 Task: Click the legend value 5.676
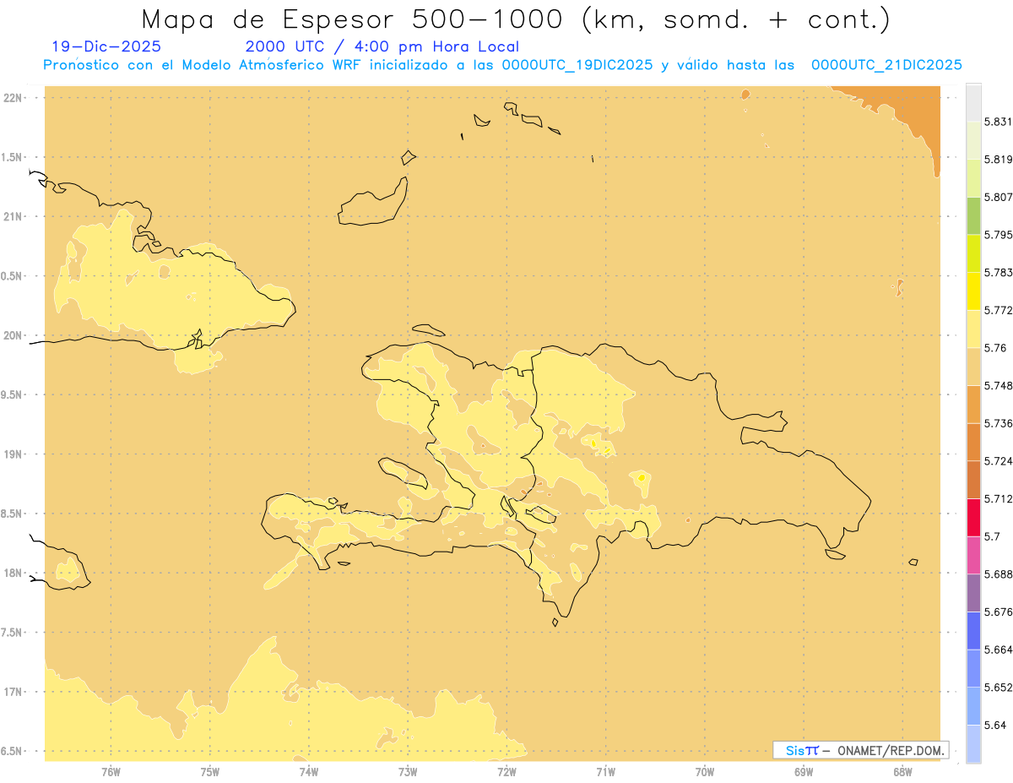pos(999,612)
